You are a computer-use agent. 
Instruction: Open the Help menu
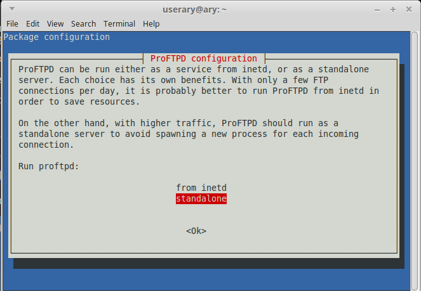click(x=151, y=24)
